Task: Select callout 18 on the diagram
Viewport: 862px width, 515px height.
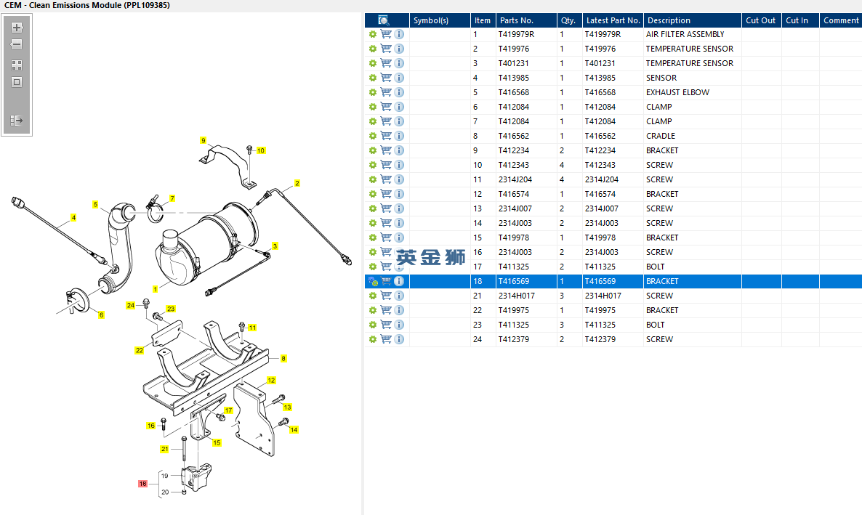Action: (142, 484)
